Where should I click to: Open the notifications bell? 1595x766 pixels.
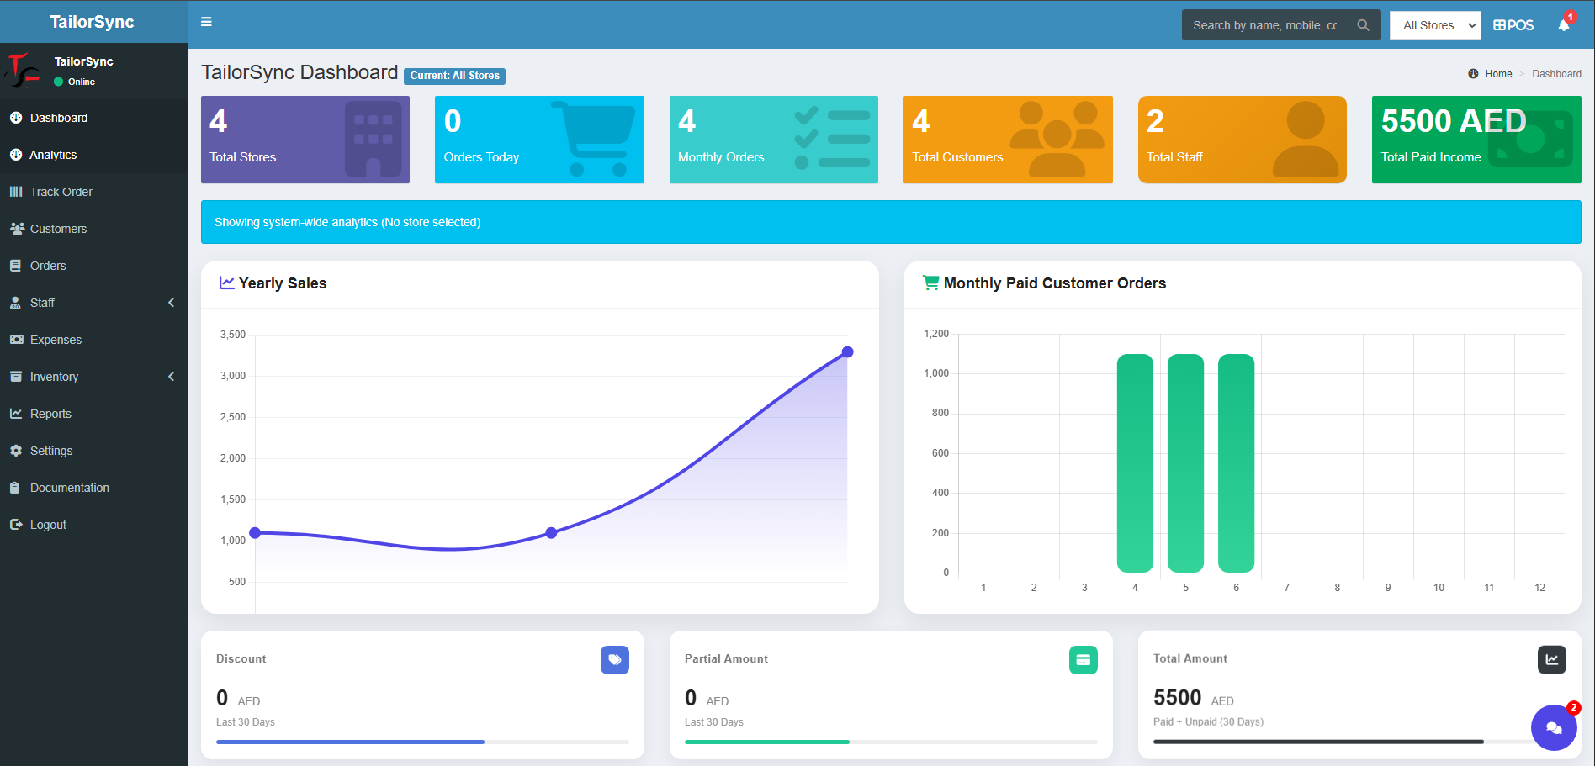(x=1564, y=25)
